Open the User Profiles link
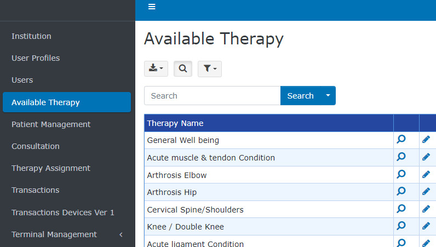The width and height of the screenshot is (436, 247). pos(36,58)
